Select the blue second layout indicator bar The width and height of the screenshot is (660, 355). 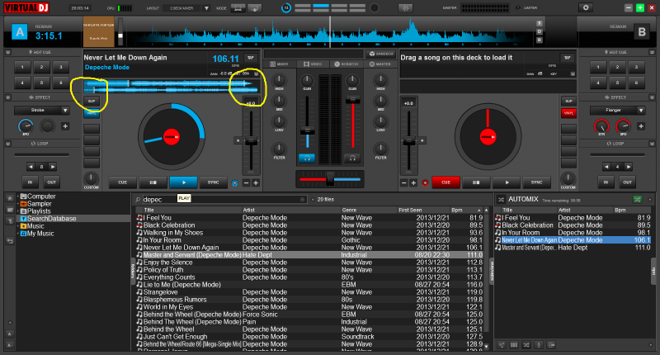pos(321,7)
